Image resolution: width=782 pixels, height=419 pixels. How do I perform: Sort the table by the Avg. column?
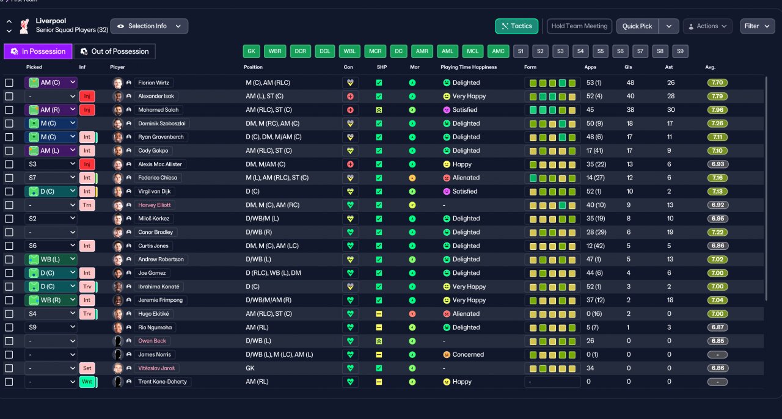coord(710,67)
